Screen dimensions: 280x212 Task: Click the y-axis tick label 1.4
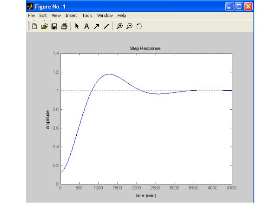[56, 53]
